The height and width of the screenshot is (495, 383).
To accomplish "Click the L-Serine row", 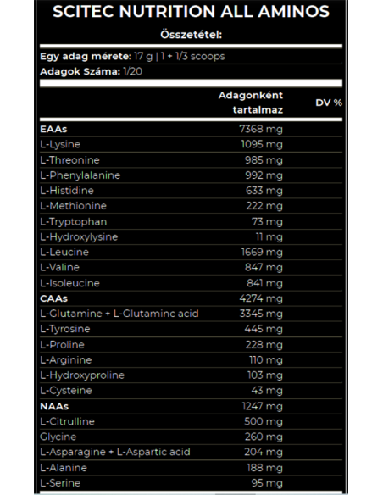I will coord(191,483).
